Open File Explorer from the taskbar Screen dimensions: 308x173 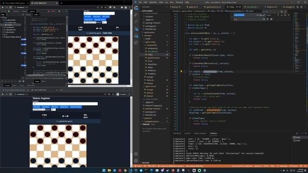[109, 171]
